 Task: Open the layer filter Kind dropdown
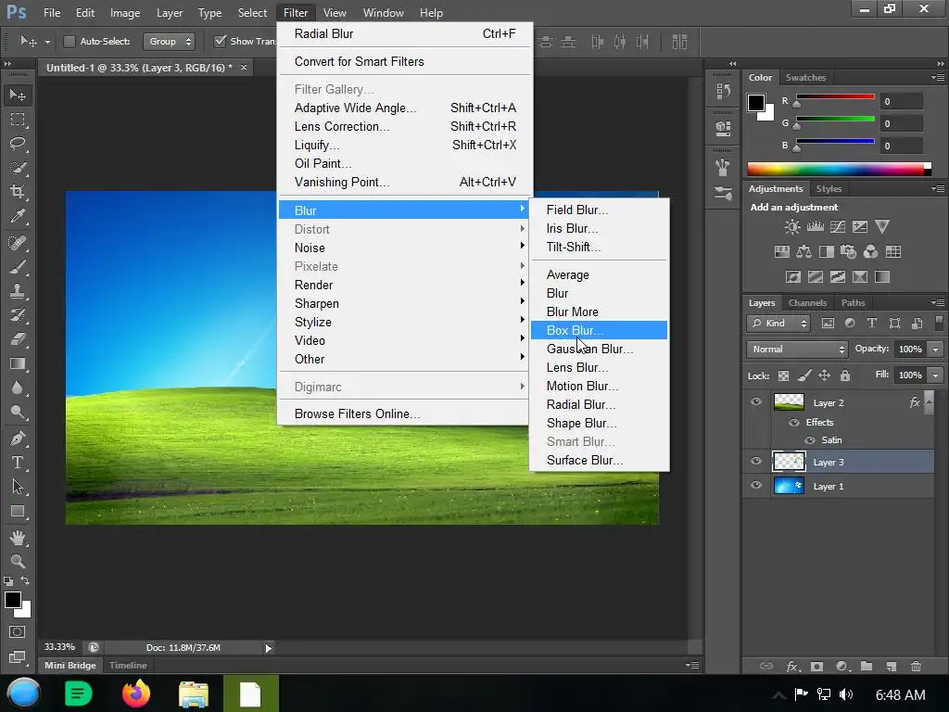point(778,324)
